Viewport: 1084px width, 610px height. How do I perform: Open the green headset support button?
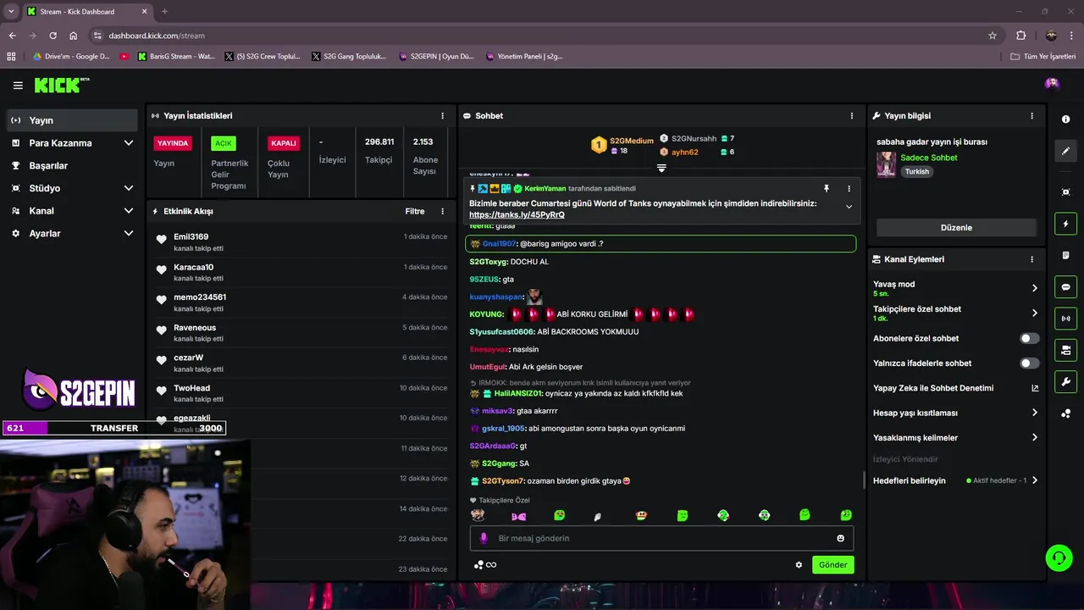click(1059, 557)
